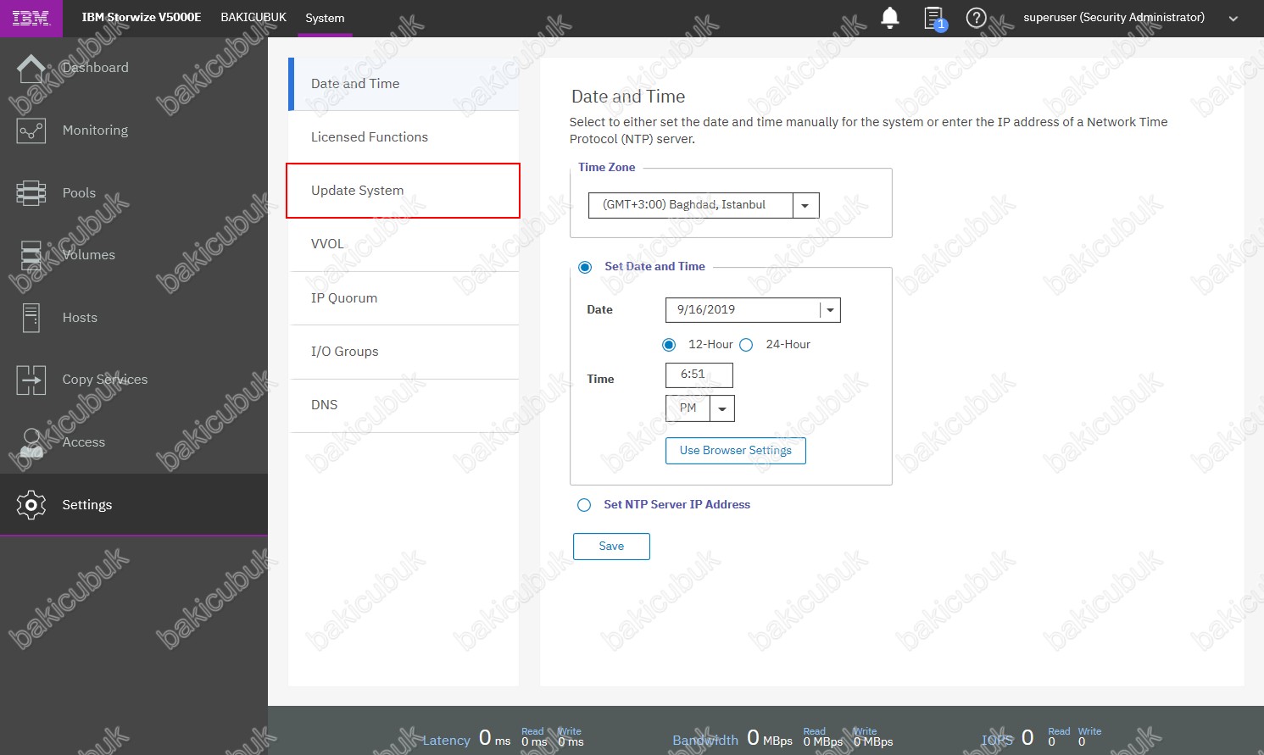This screenshot has height=755, width=1264.
Task: Click the PM value field
Action: [x=688, y=408]
